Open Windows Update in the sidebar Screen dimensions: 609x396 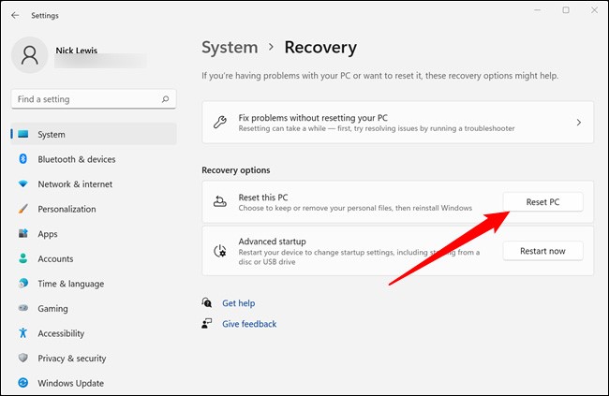point(70,383)
